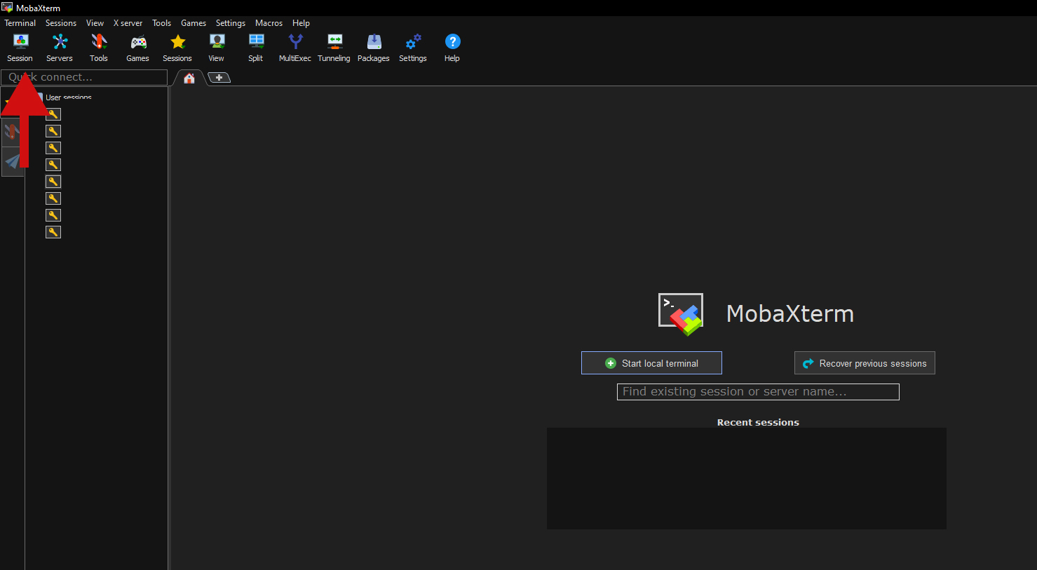Click the MobaXterm icon in the title bar

coord(7,7)
